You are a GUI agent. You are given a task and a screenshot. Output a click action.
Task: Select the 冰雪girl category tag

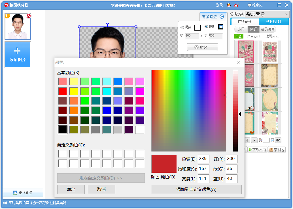click(272, 36)
